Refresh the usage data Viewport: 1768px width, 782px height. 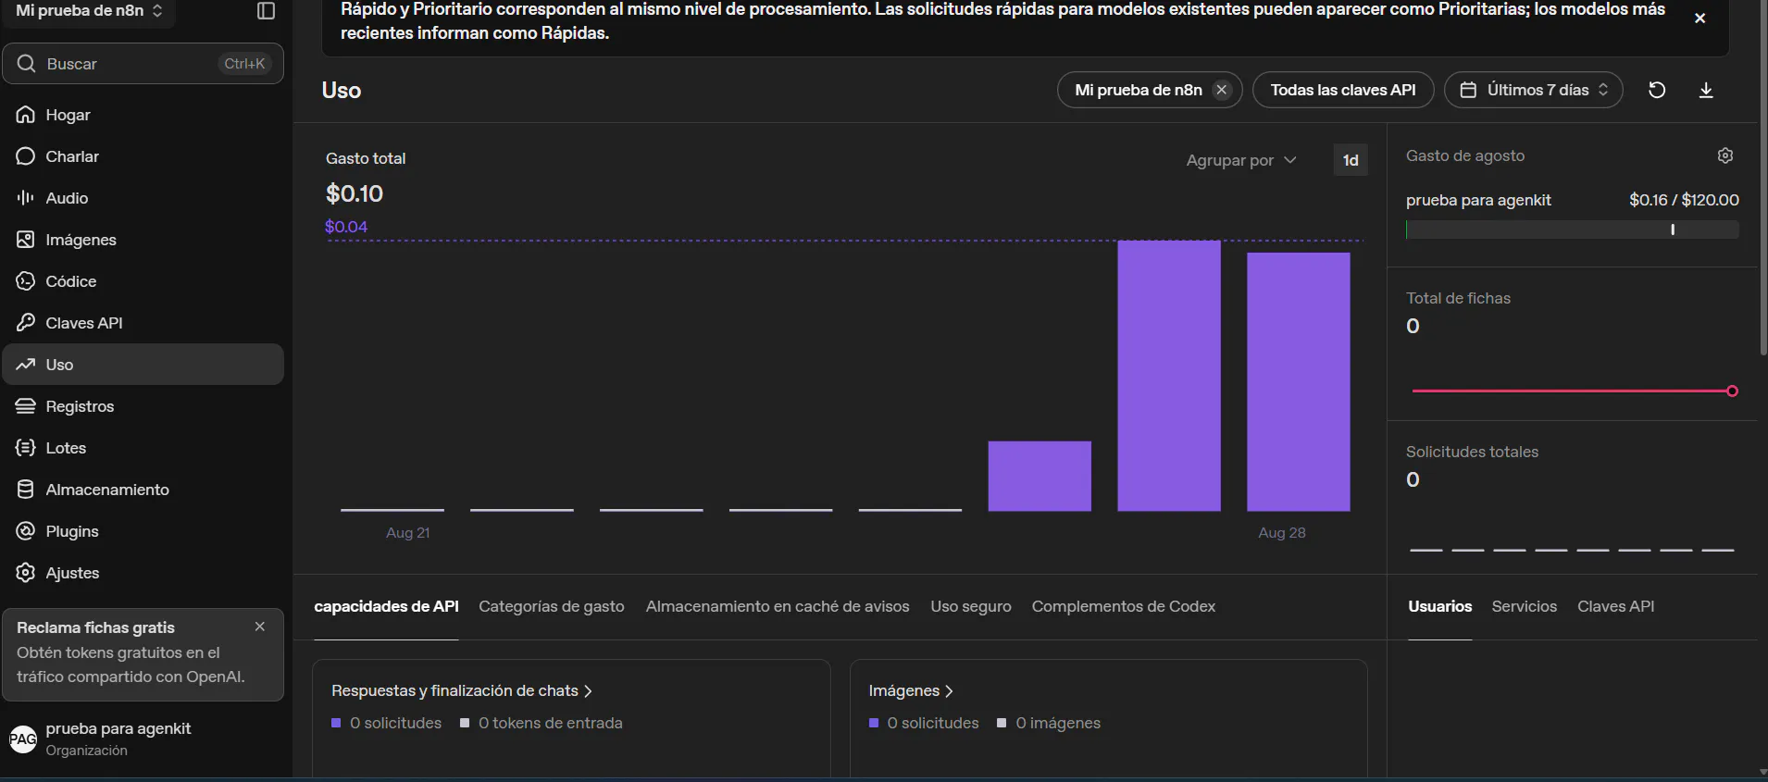[1657, 90]
